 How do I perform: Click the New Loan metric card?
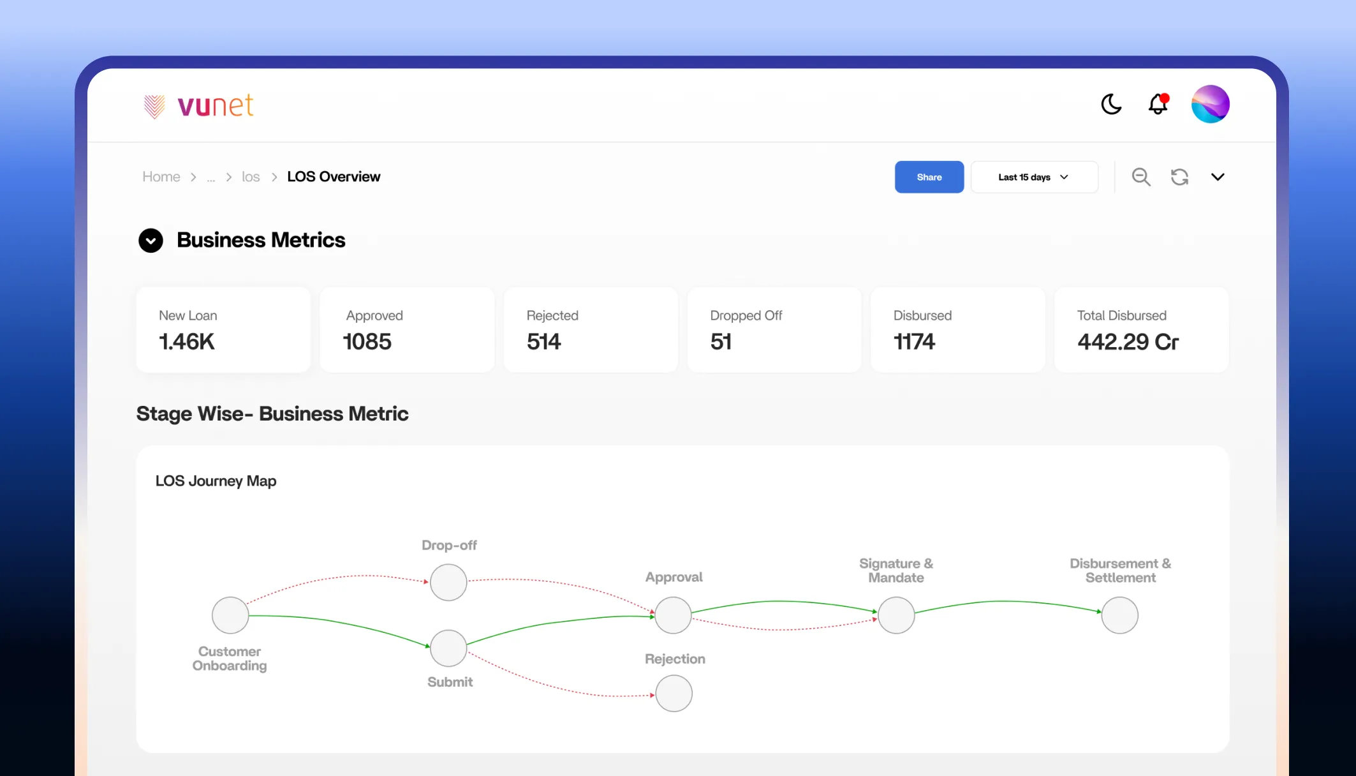coord(223,329)
